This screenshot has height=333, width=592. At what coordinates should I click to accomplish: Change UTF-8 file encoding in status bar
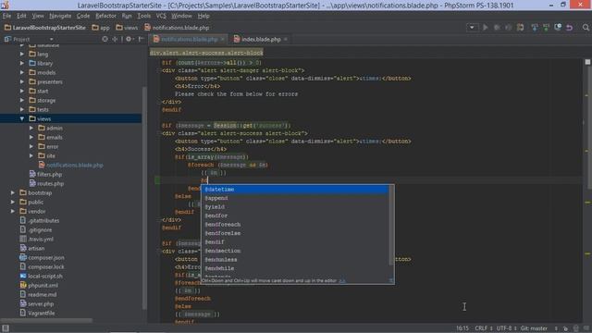(x=506, y=328)
